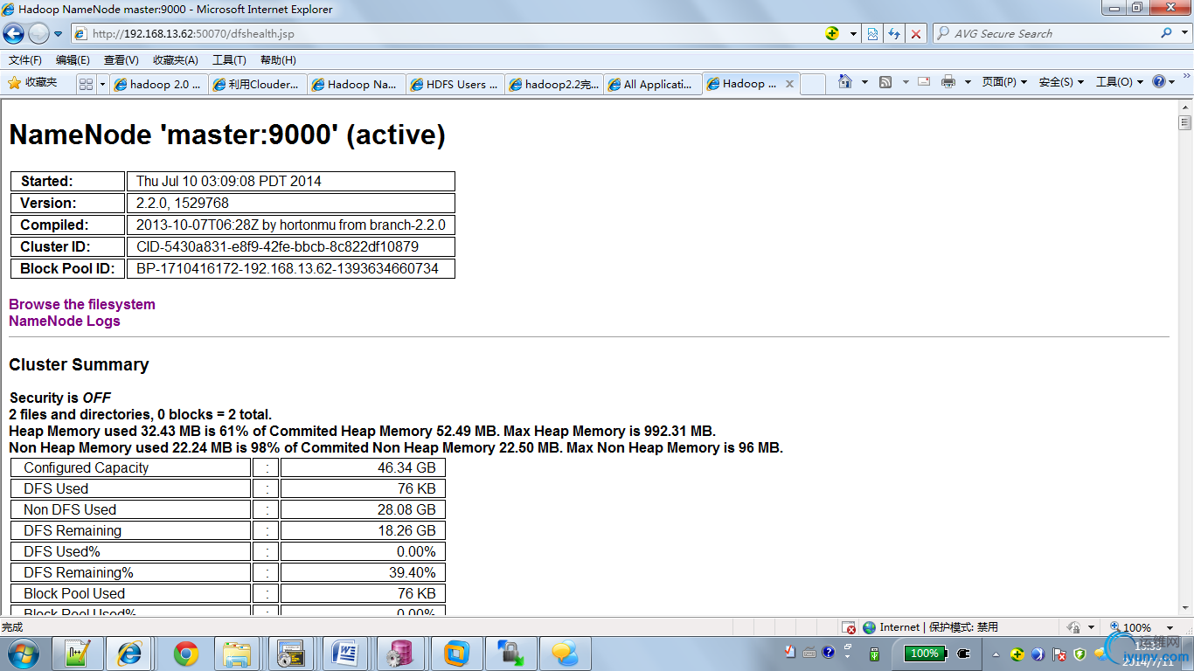Open the 收藏夹 favorites star button
Viewport: 1194px width, 671px height.
pyautogui.click(x=32, y=82)
